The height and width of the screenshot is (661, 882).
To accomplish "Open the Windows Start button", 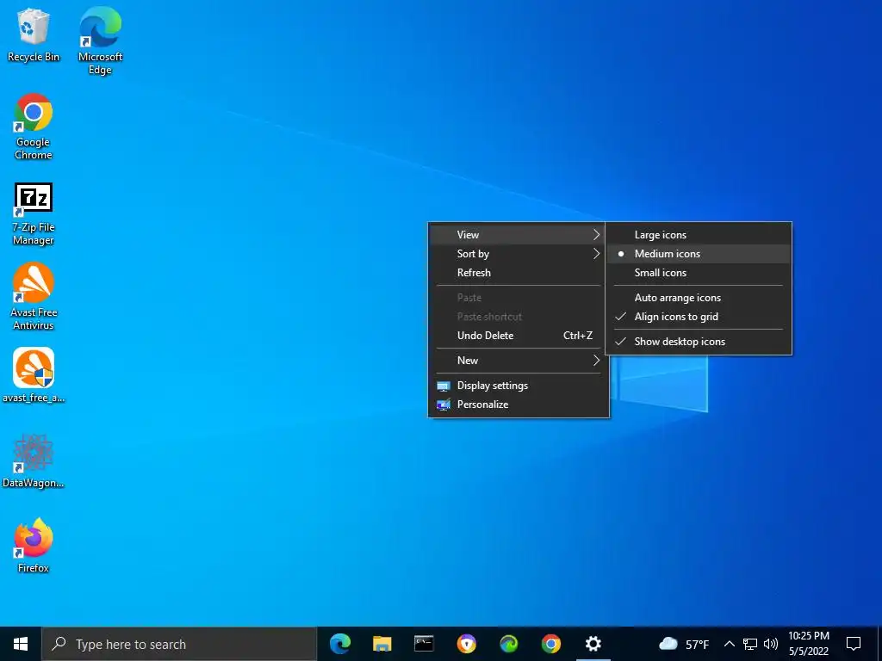I will click(21, 644).
